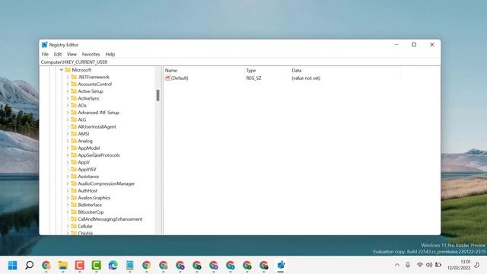The image size is (487, 274).
Task: Click the REG_SZ type cell
Action: tap(253, 78)
